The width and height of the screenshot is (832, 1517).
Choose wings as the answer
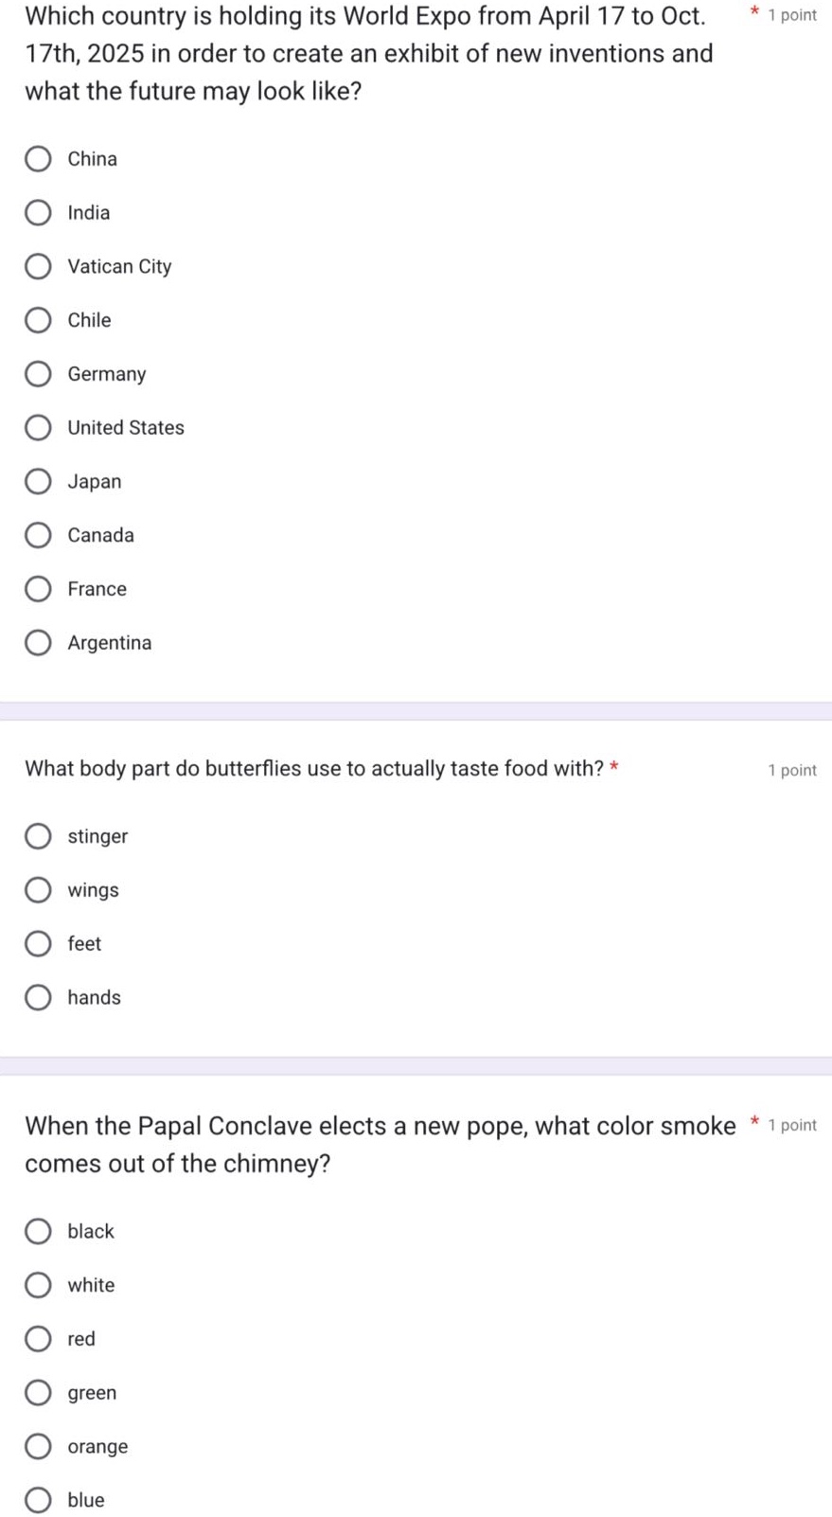coord(38,890)
